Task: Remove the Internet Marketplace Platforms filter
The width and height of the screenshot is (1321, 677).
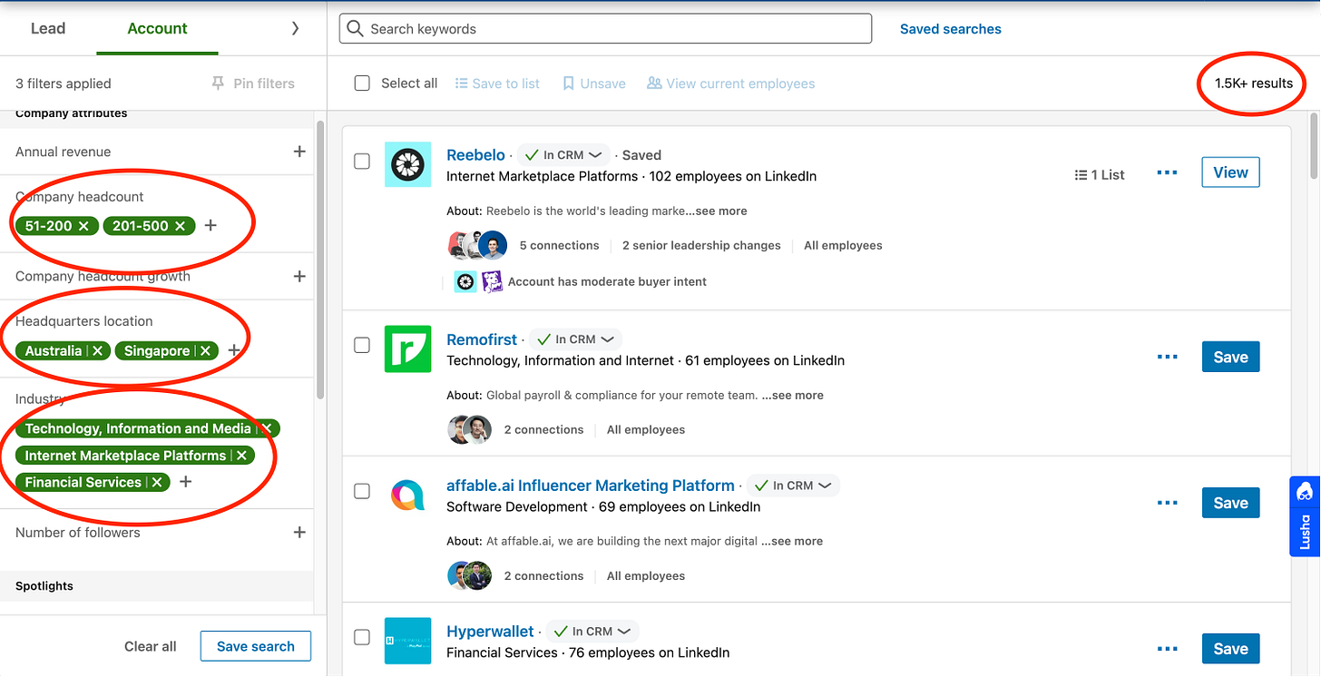Action: click(241, 456)
